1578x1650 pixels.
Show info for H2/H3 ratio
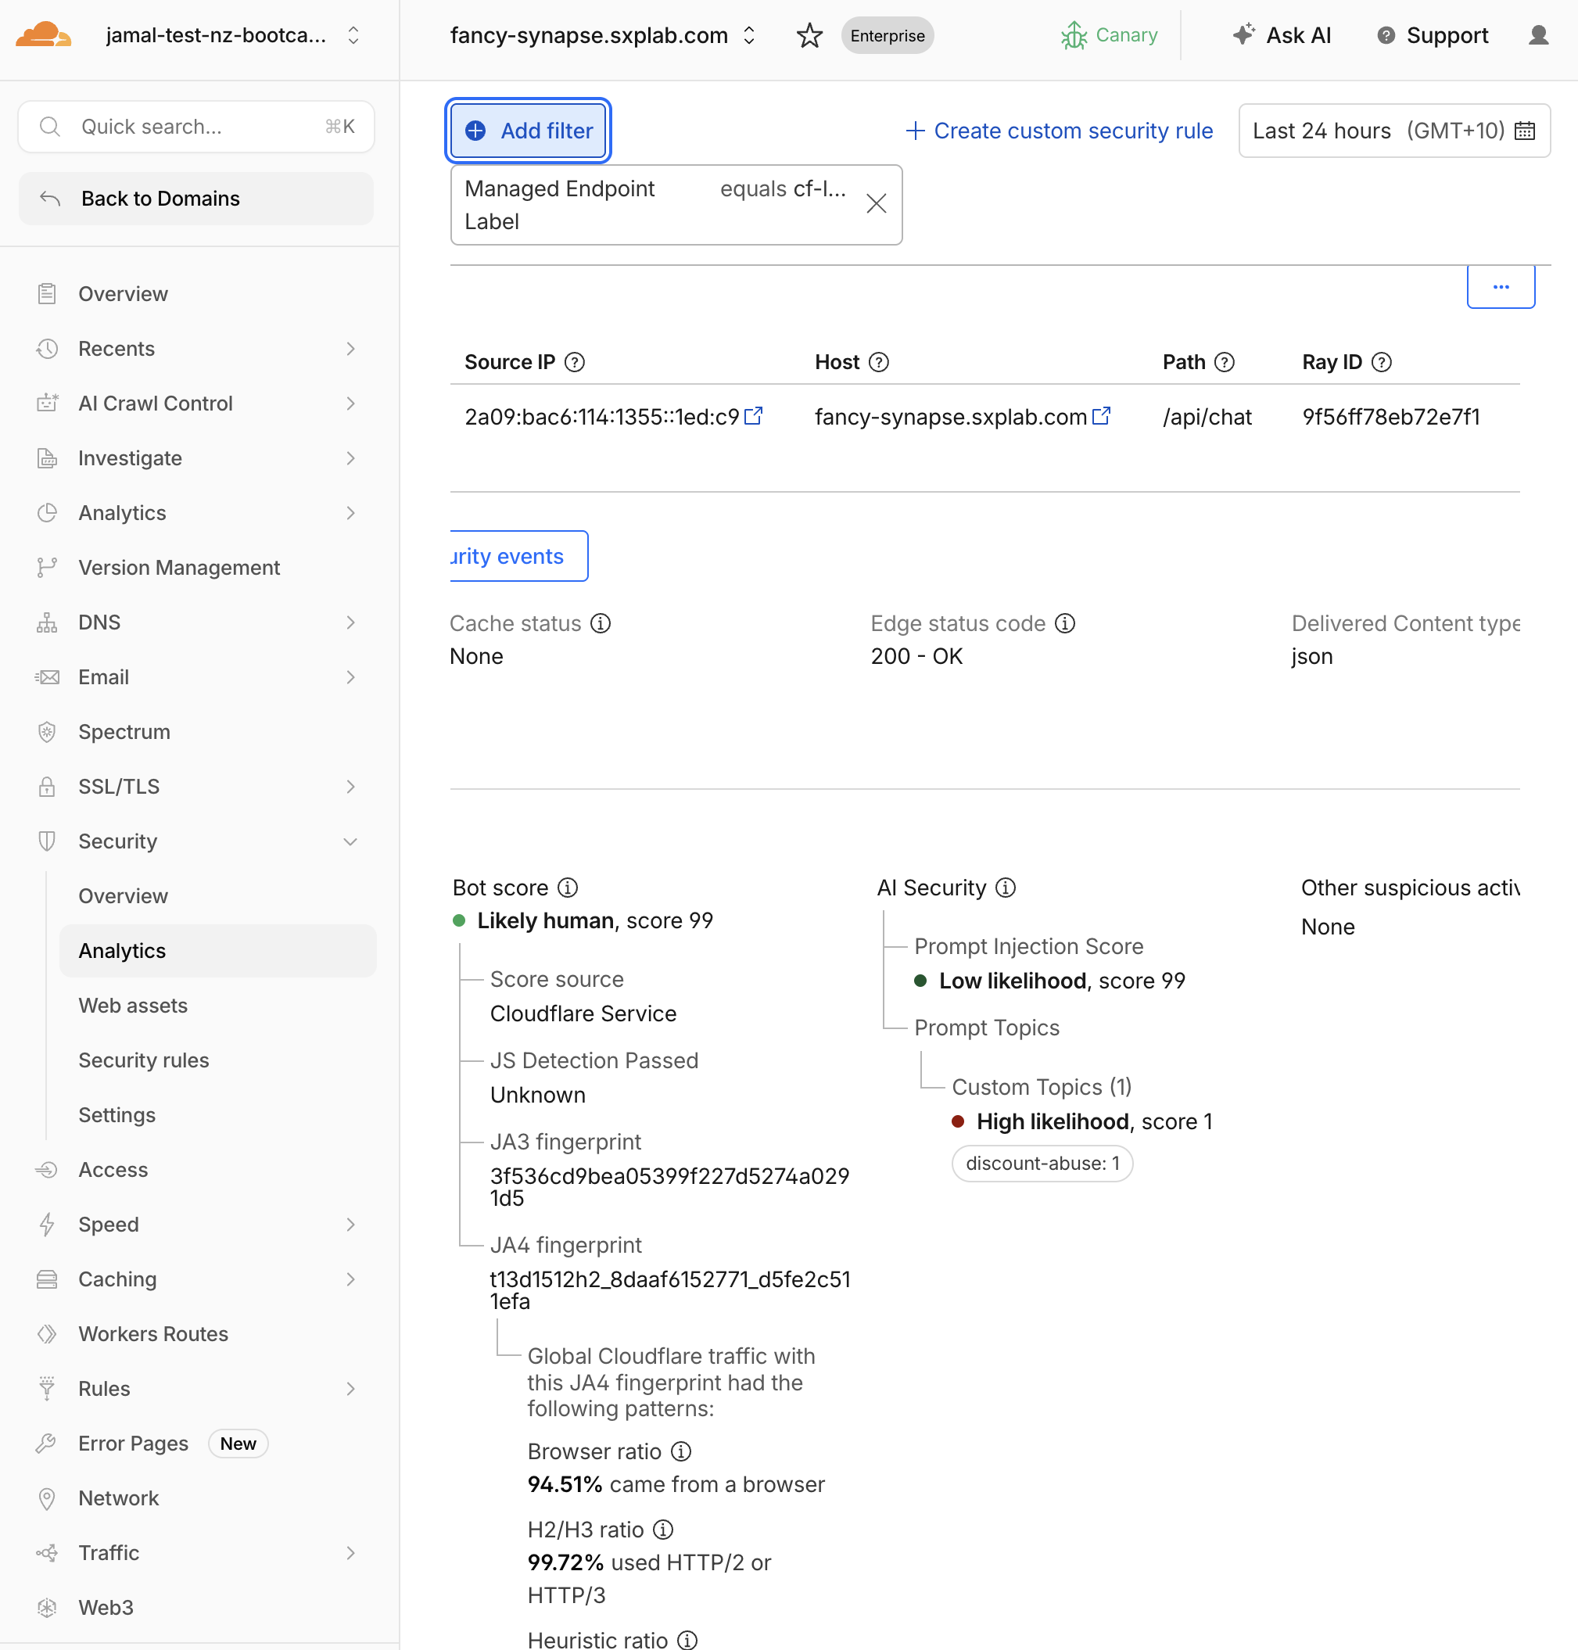pyautogui.click(x=664, y=1529)
